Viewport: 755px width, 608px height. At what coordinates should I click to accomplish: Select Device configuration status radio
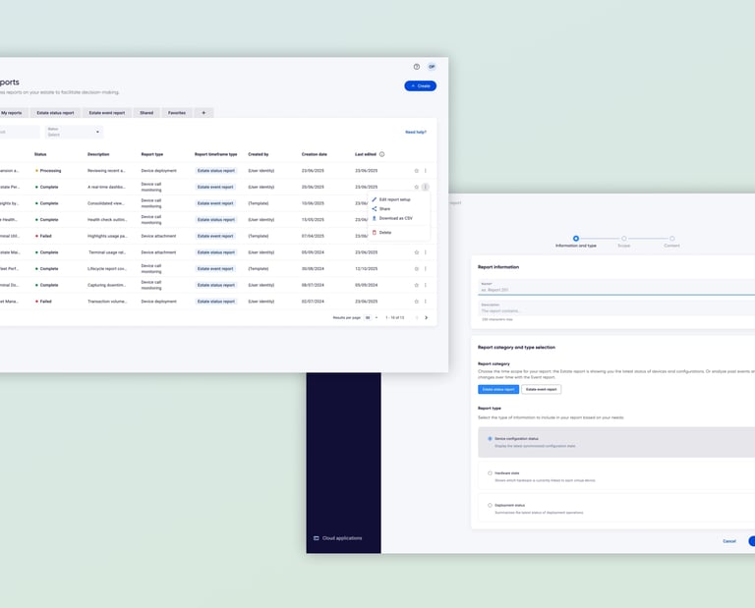click(x=490, y=439)
